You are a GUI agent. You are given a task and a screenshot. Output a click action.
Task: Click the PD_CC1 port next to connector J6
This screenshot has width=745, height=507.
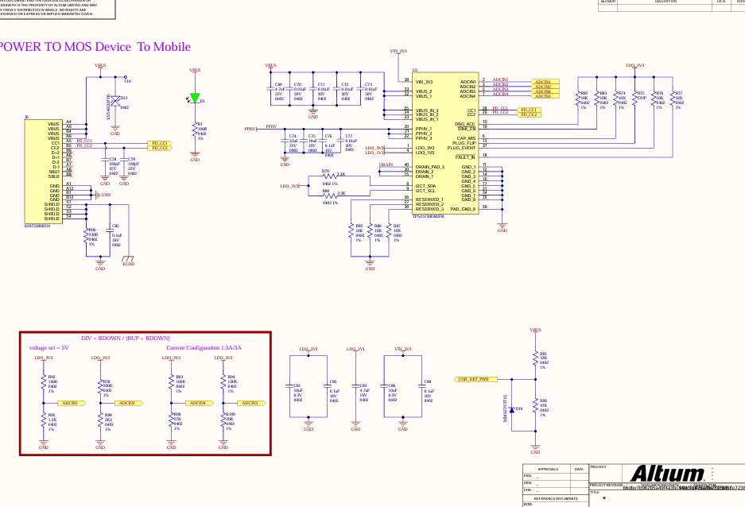(x=160, y=143)
